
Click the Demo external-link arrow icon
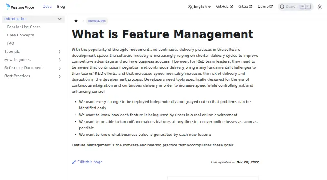pyautogui.click(x=271, y=7)
